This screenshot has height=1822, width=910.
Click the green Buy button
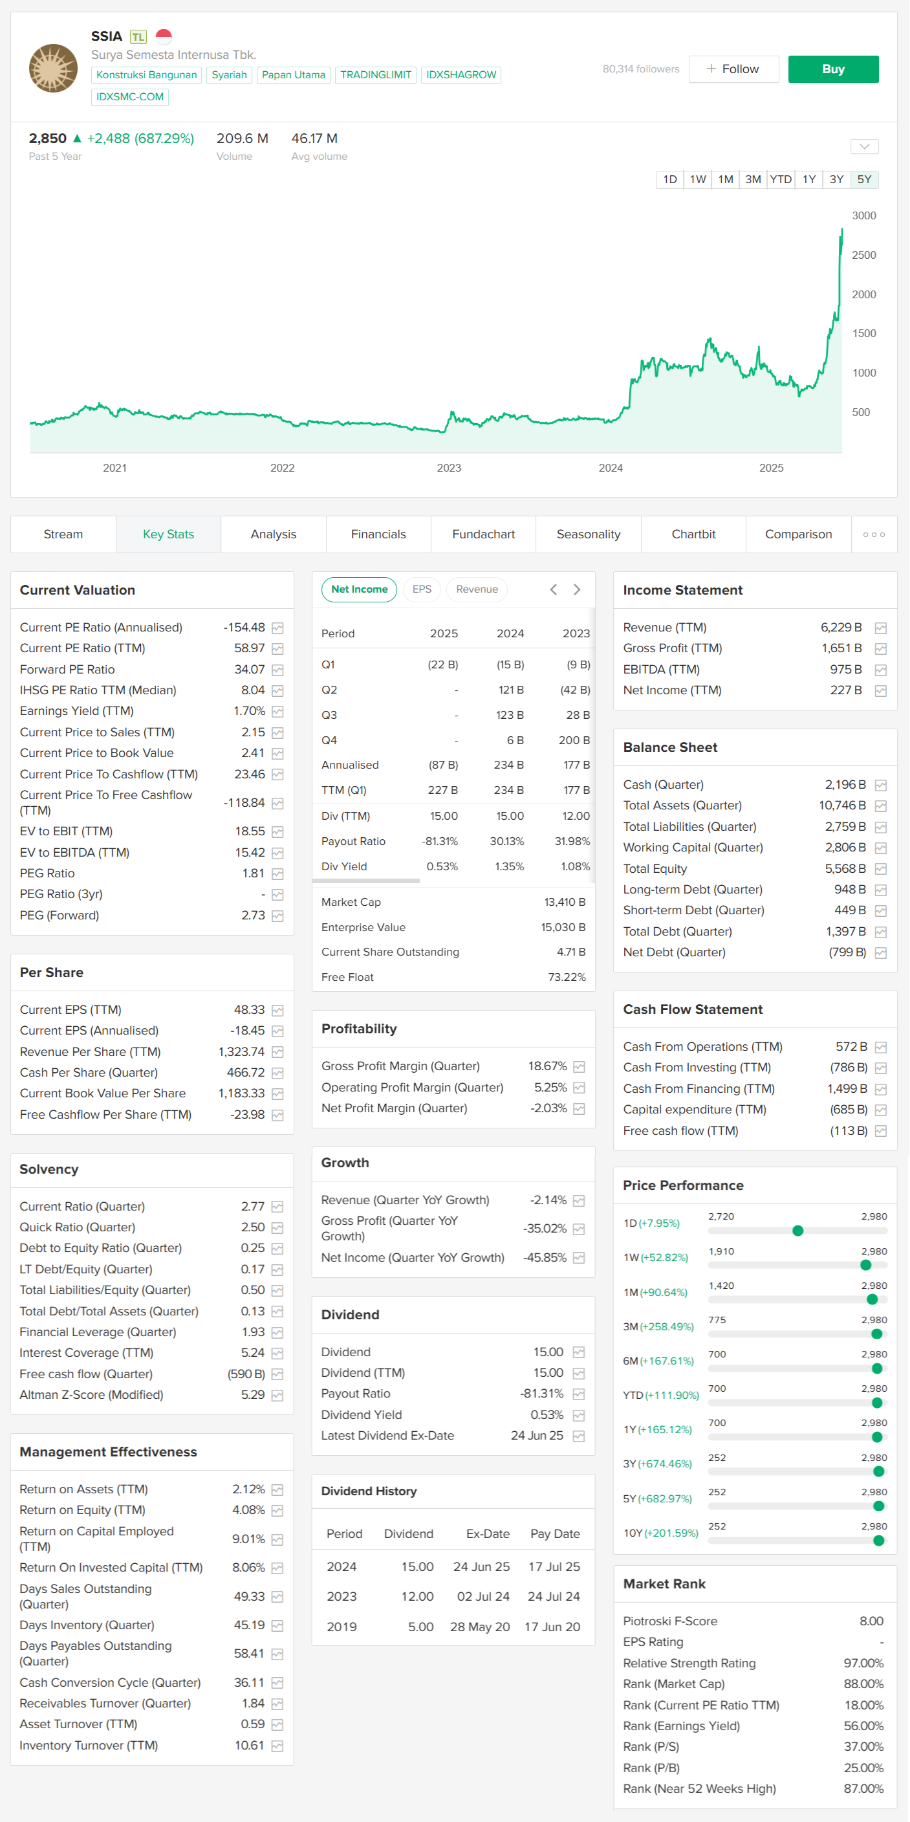834,69
